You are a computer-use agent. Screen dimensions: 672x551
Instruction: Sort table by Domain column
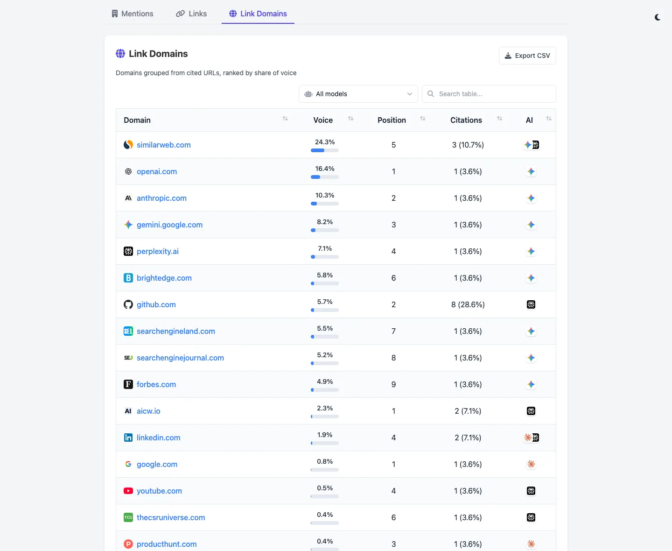click(285, 119)
